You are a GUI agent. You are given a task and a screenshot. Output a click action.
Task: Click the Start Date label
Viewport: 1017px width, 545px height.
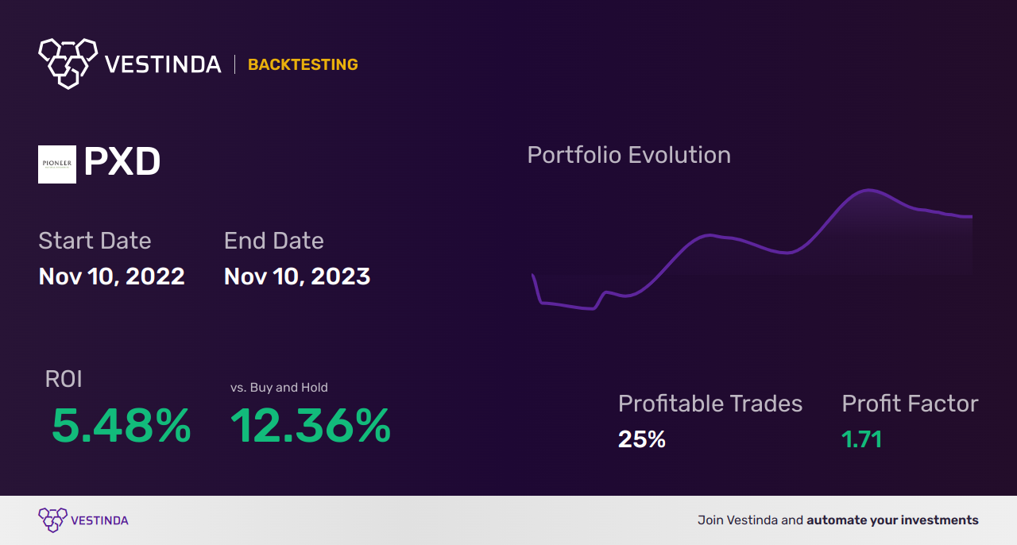(x=95, y=241)
